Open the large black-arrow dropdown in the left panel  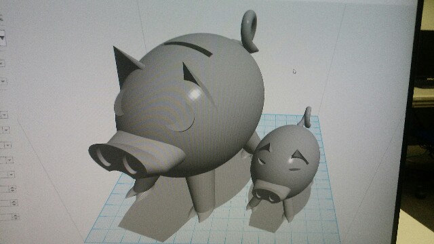tap(2, 38)
